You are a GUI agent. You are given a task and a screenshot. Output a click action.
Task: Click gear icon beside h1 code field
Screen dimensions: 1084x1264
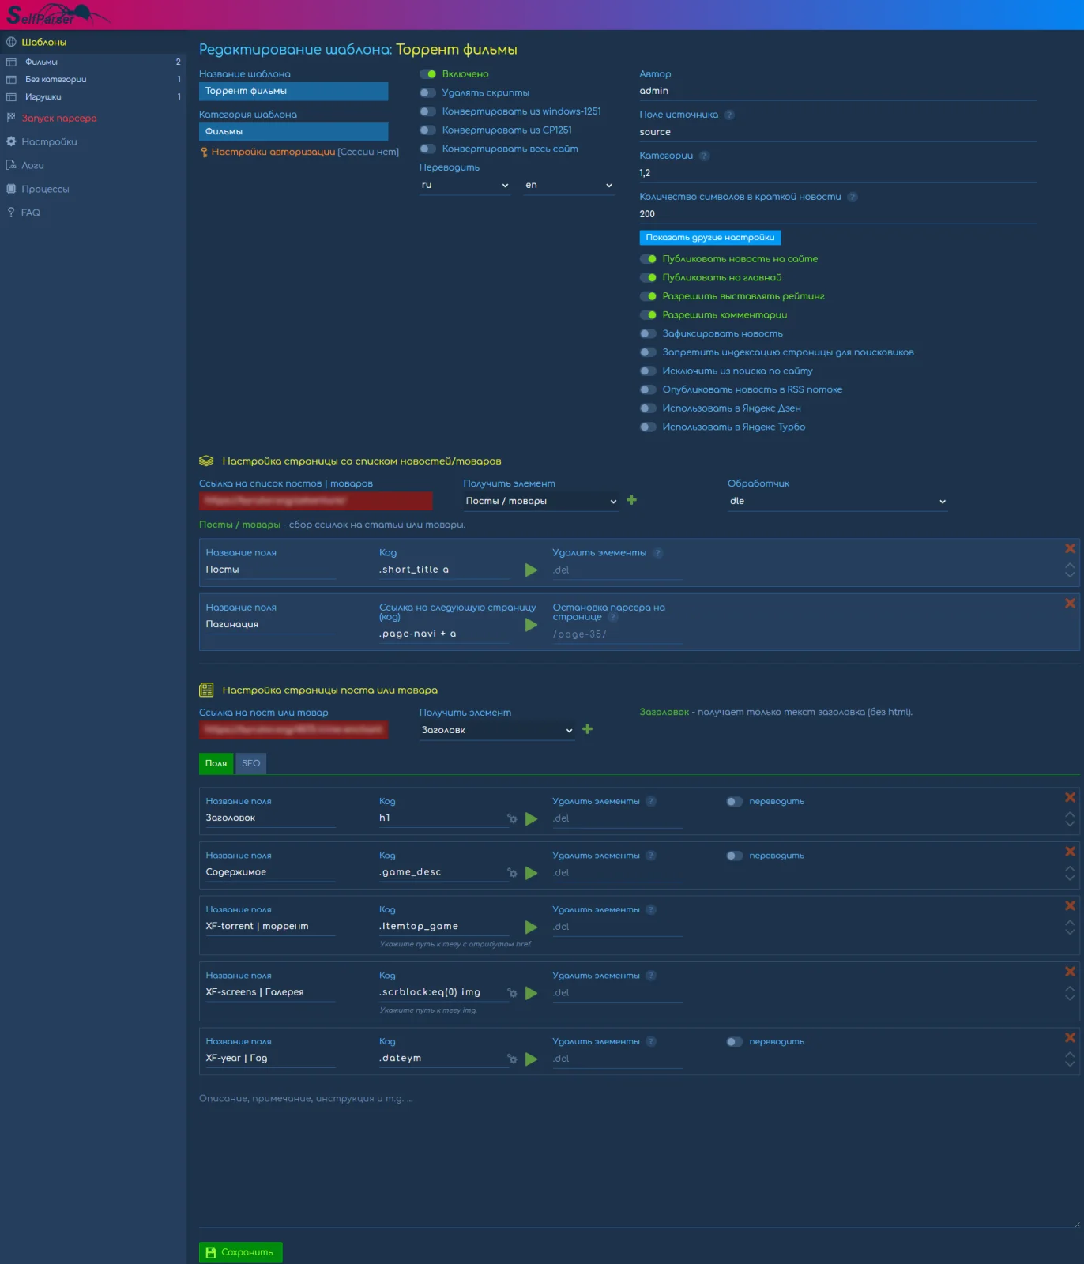pos(512,818)
